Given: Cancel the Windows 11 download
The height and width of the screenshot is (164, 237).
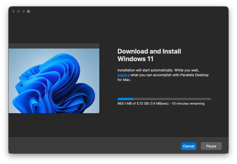Looking at the screenshot, I should point(189,146).
